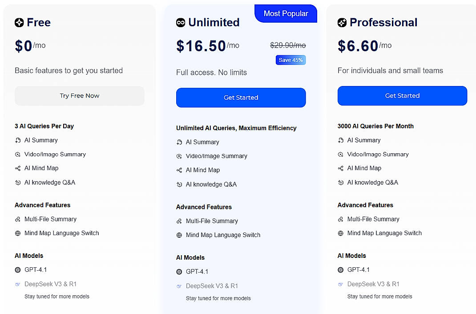The image size is (476, 314).
Task: Click the AI Mind Map icon under Professional
Action: (x=342, y=168)
